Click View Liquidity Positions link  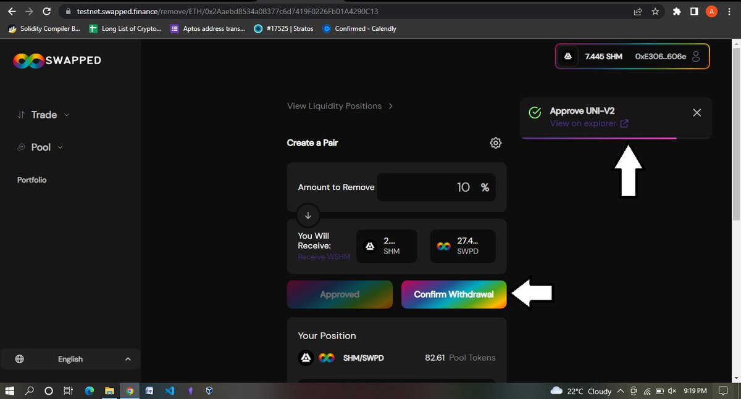[x=340, y=106]
